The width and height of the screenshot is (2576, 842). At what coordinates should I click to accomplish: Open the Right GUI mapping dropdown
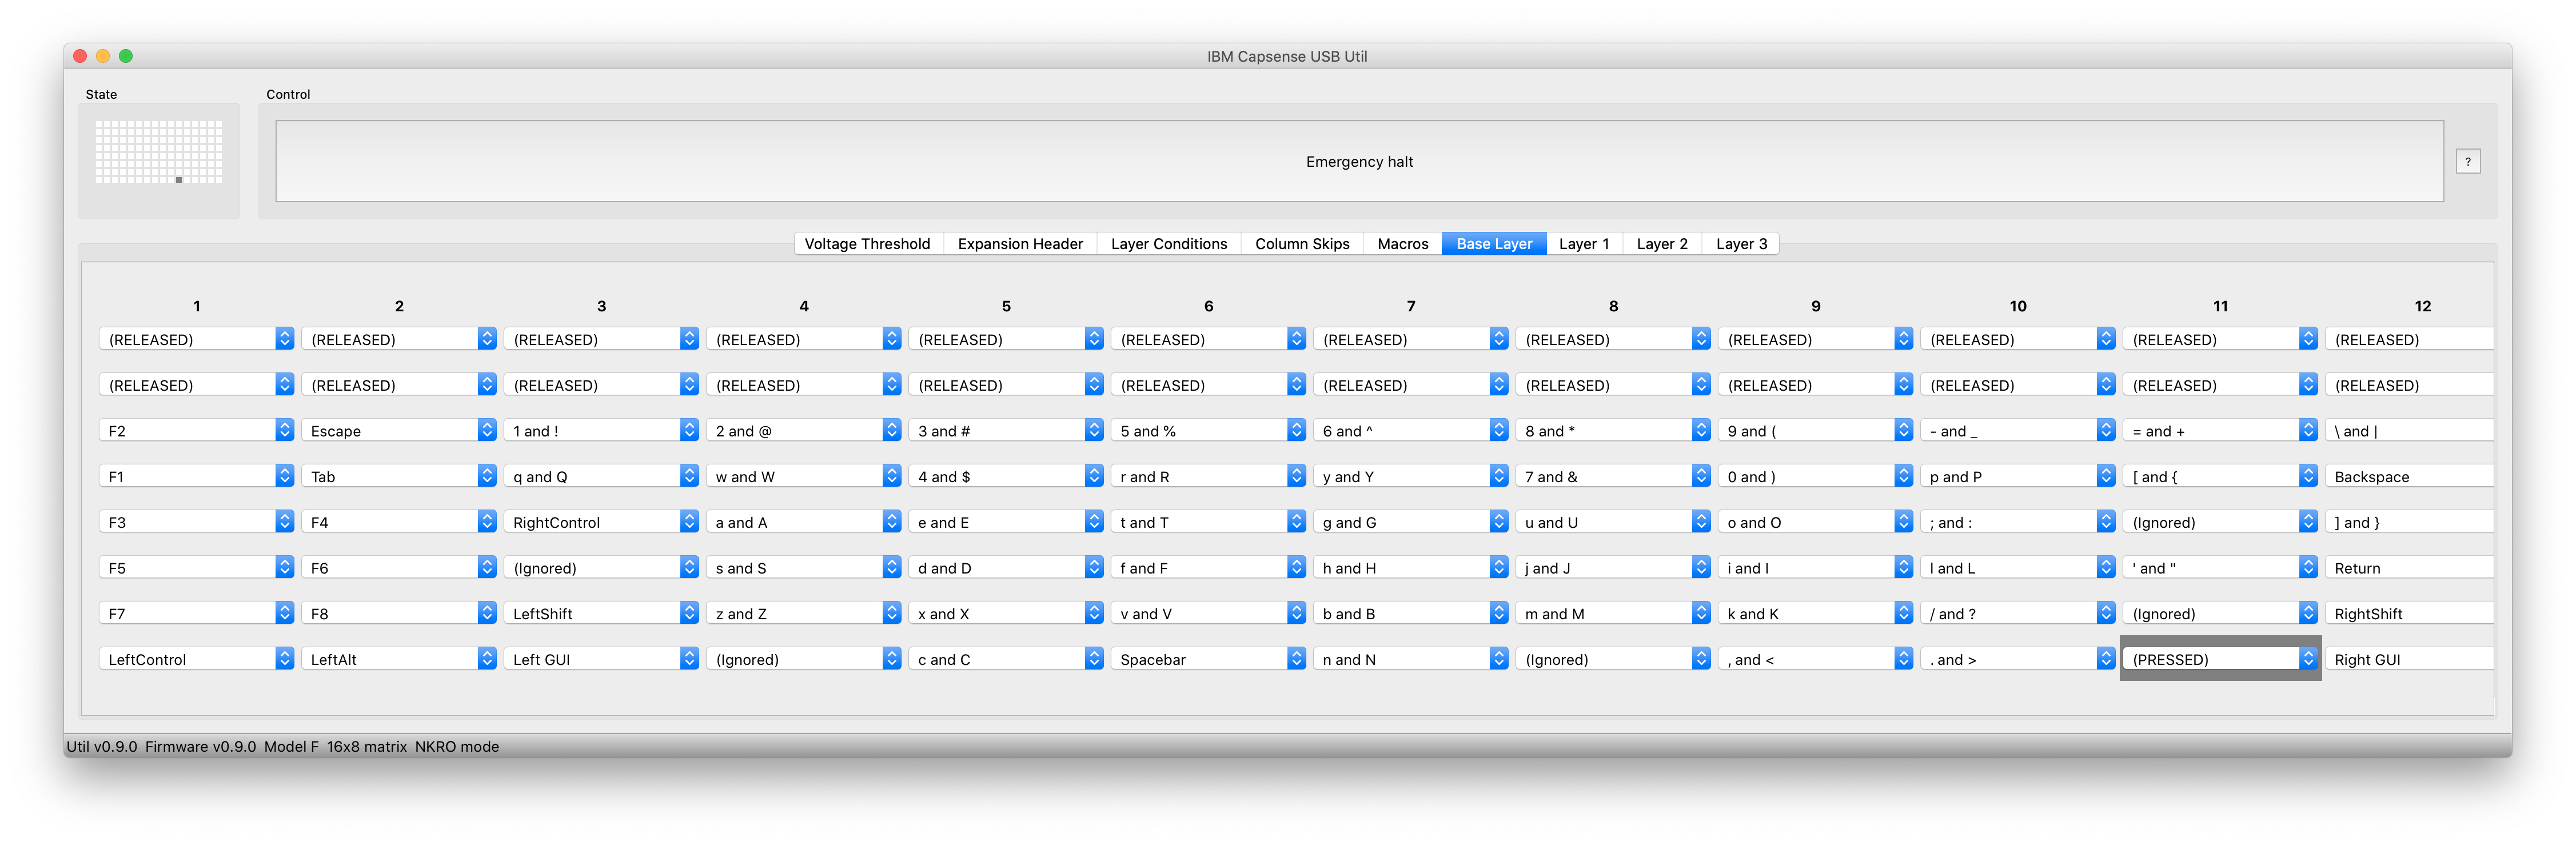(x=2409, y=658)
